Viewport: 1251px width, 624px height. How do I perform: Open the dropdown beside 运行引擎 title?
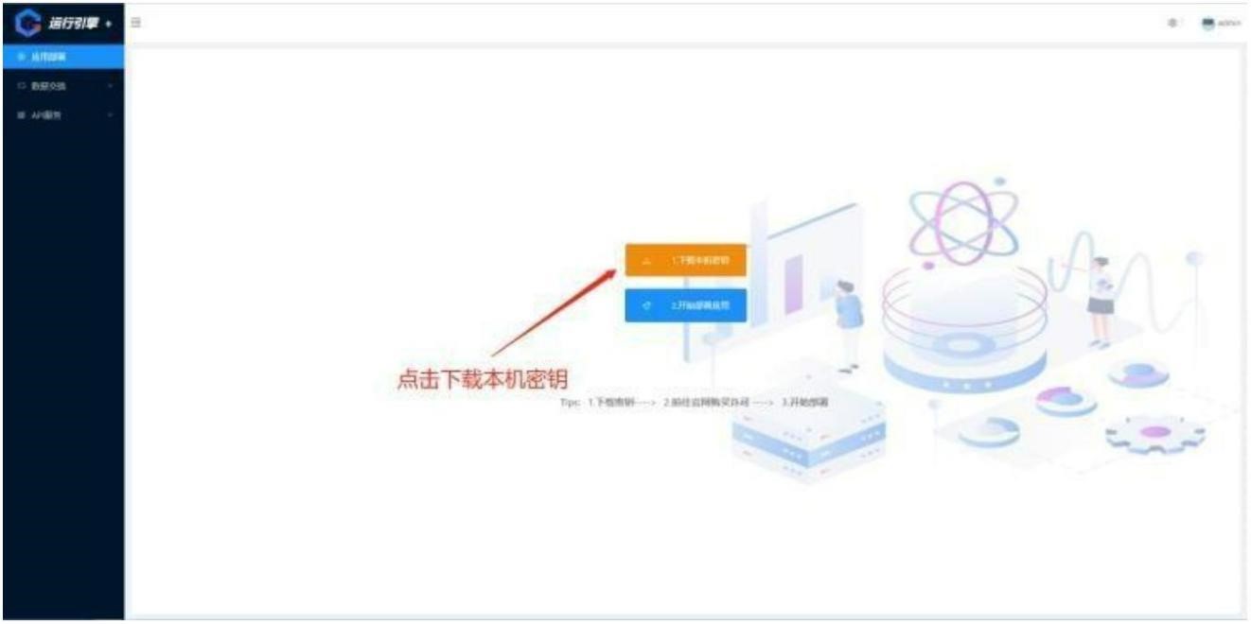point(110,23)
